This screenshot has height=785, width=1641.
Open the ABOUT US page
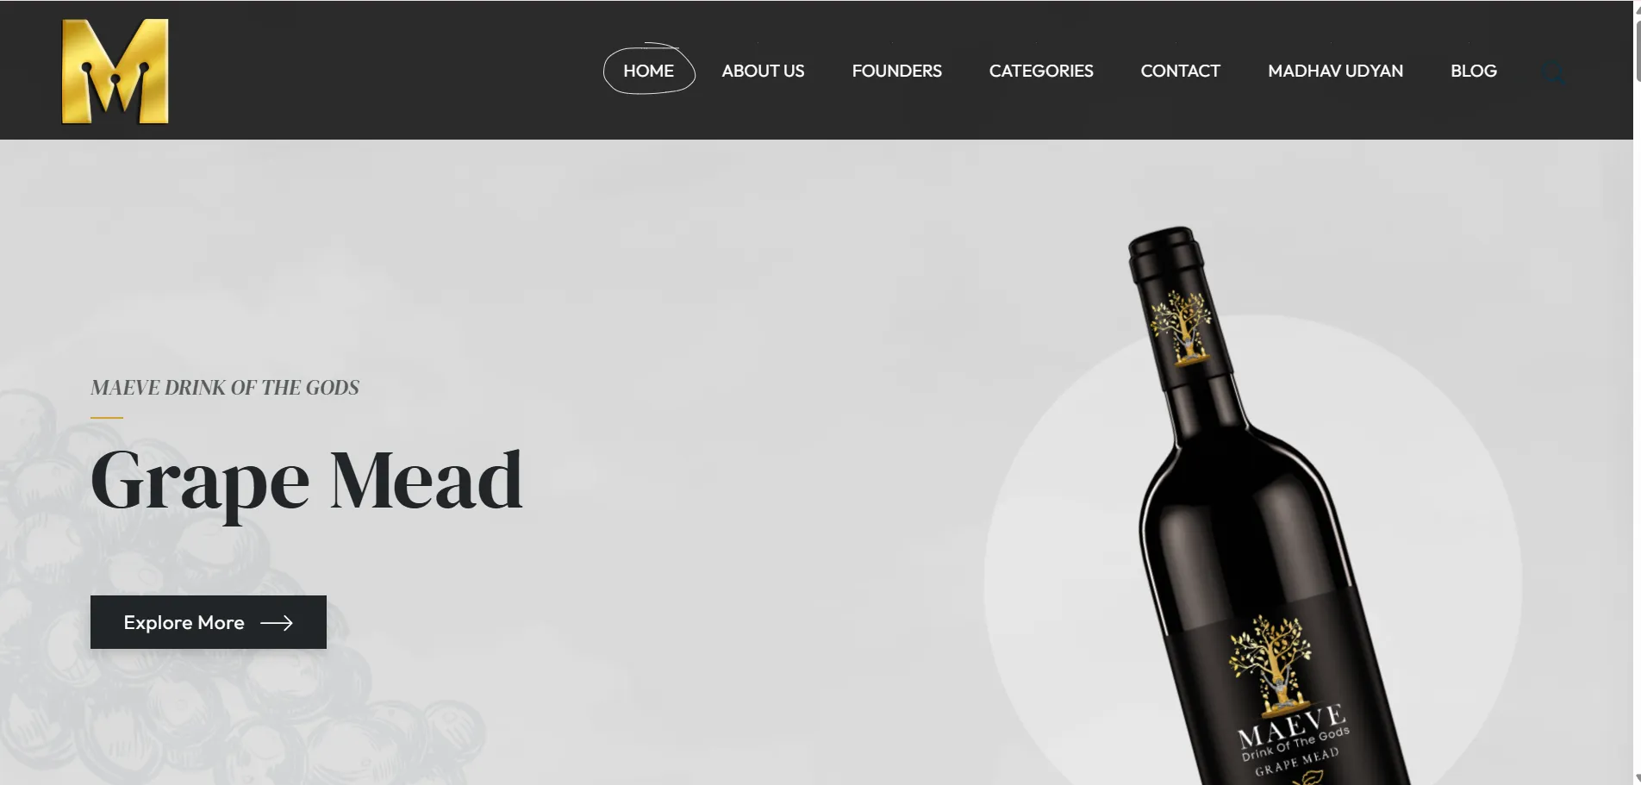tap(763, 71)
